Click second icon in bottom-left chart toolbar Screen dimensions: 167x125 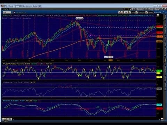coord(6,119)
